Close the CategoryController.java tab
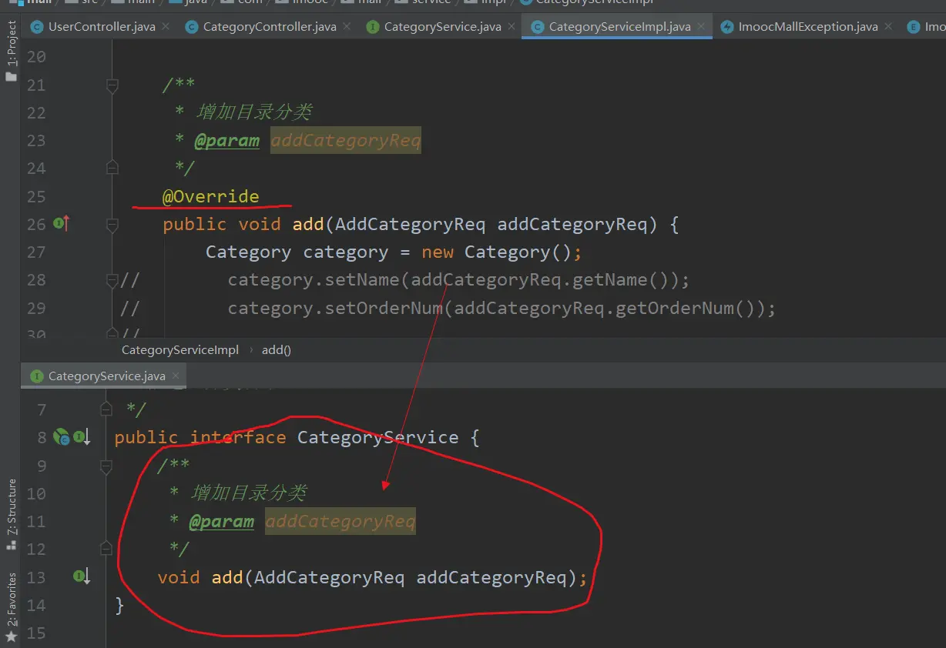 pyautogui.click(x=347, y=26)
